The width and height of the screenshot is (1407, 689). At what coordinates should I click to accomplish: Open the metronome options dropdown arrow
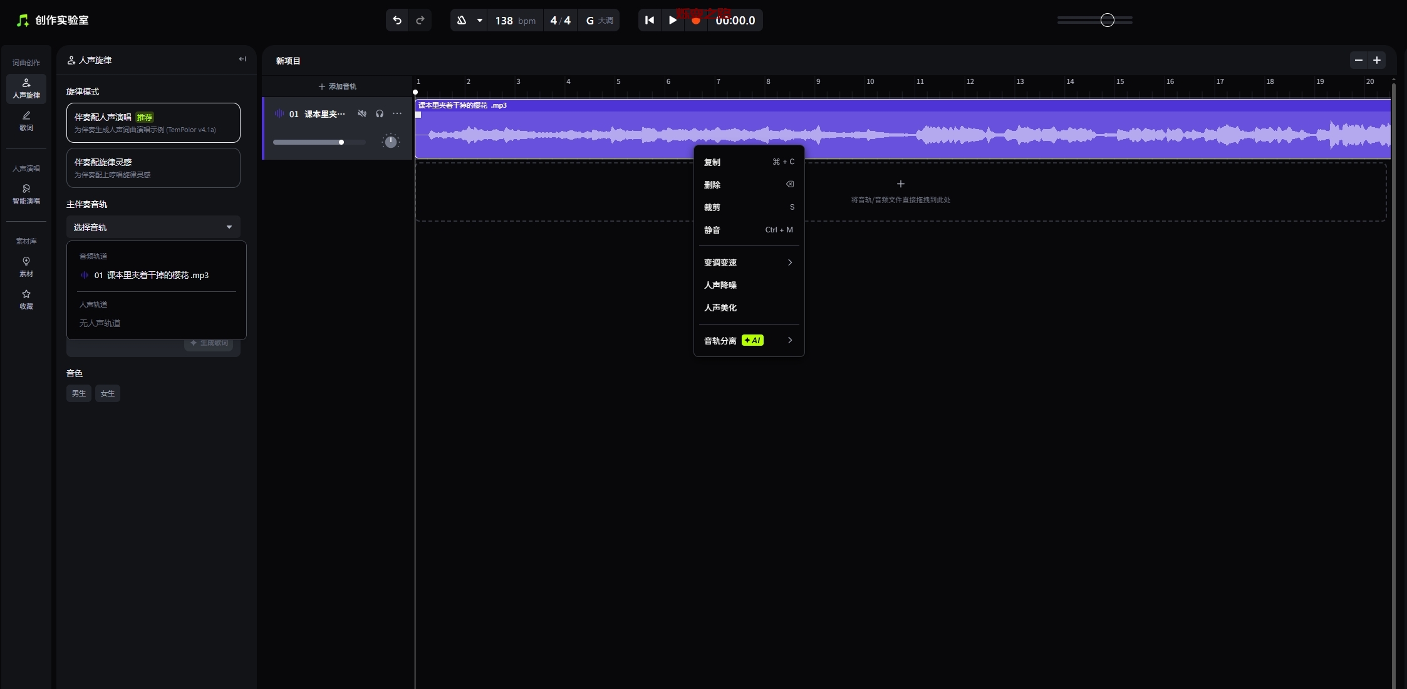[480, 20]
